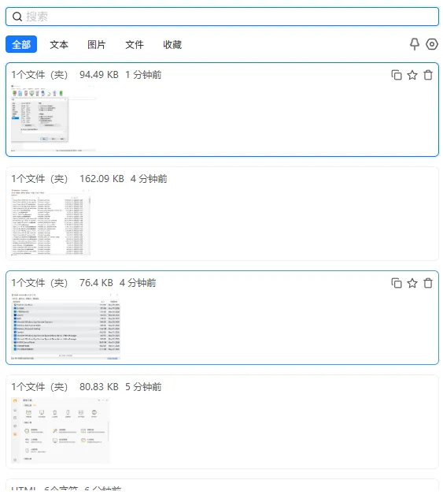Click the magnifier search icon

(x=17, y=17)
